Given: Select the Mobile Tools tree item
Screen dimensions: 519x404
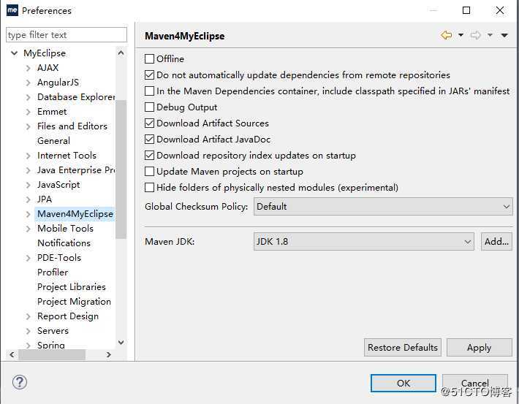Looking at the screenshot, I should click(x=66, y=229).
